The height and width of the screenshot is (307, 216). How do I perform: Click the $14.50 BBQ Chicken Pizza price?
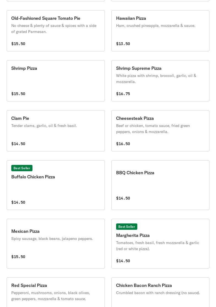(123, 198)
